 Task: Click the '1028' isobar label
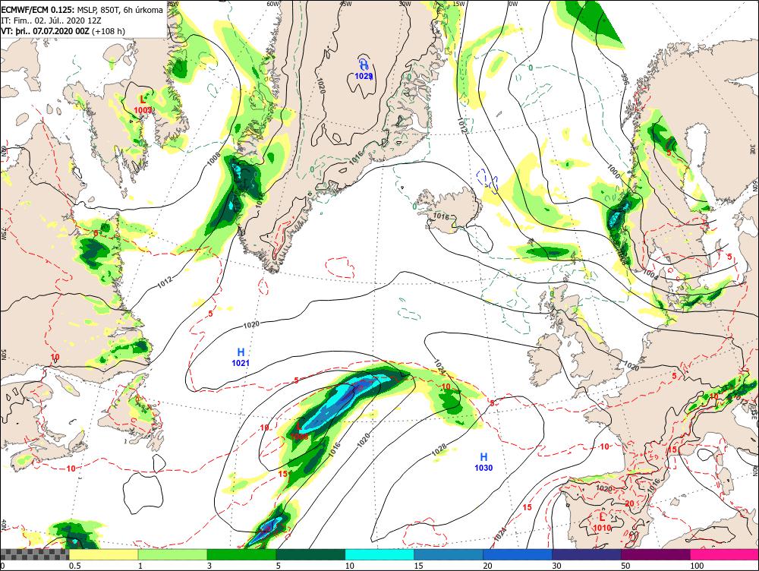coord(439,449)
